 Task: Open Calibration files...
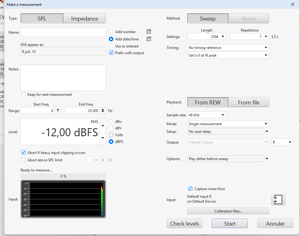228,211
